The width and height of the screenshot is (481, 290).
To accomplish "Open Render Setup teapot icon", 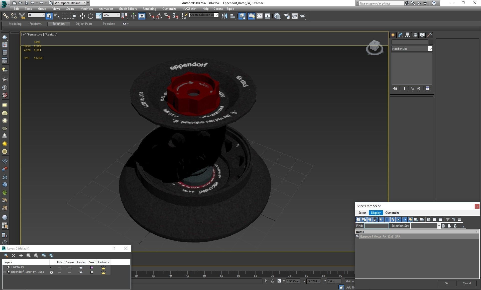I will point(287,16).
